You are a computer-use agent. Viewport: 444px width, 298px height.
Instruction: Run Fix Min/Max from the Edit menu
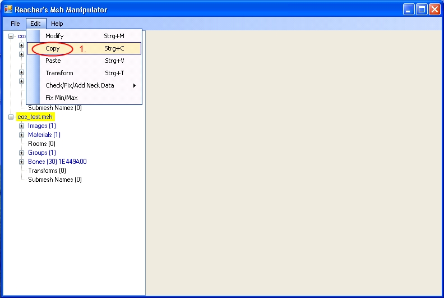pos(62,98)
